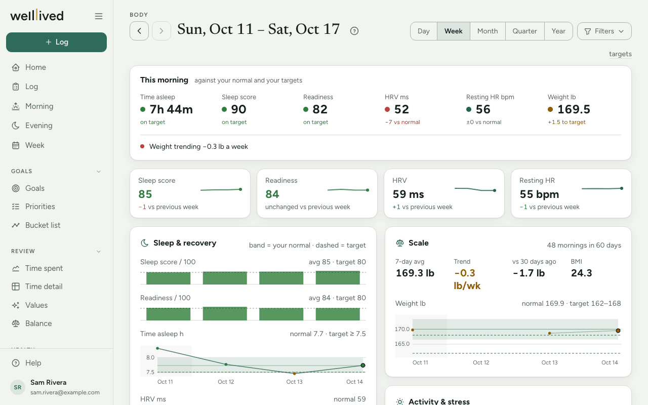Go to next week with forward arrow

(161, 31)
